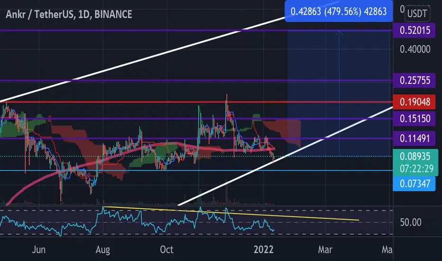Click the blue 0.07347 price label
Image resolution: width=442 pixels, height=261 pixels.
pyautogui.click(x=414, y=184)
